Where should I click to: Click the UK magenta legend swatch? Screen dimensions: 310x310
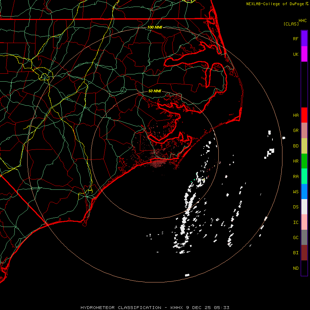tap(304, 54)
